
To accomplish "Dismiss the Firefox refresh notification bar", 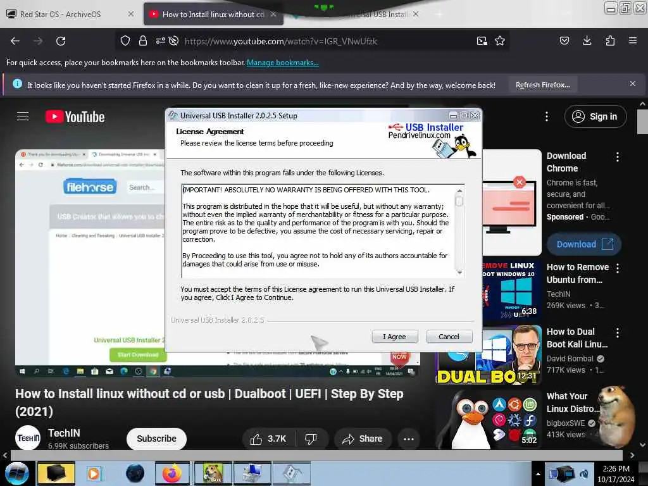I will 633,84.
